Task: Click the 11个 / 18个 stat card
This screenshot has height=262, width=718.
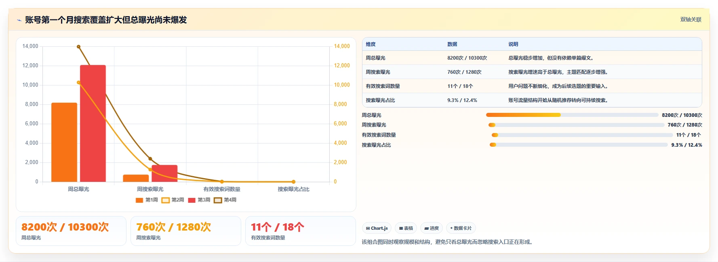Action: (x=301, y=231)
